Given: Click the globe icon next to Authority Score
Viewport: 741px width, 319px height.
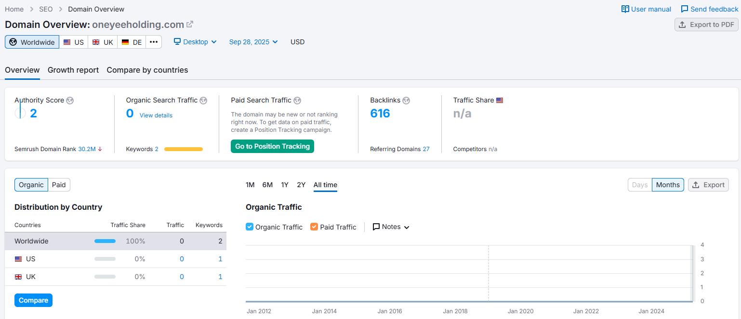Looking at the screenshot, I should pos(70,101).
